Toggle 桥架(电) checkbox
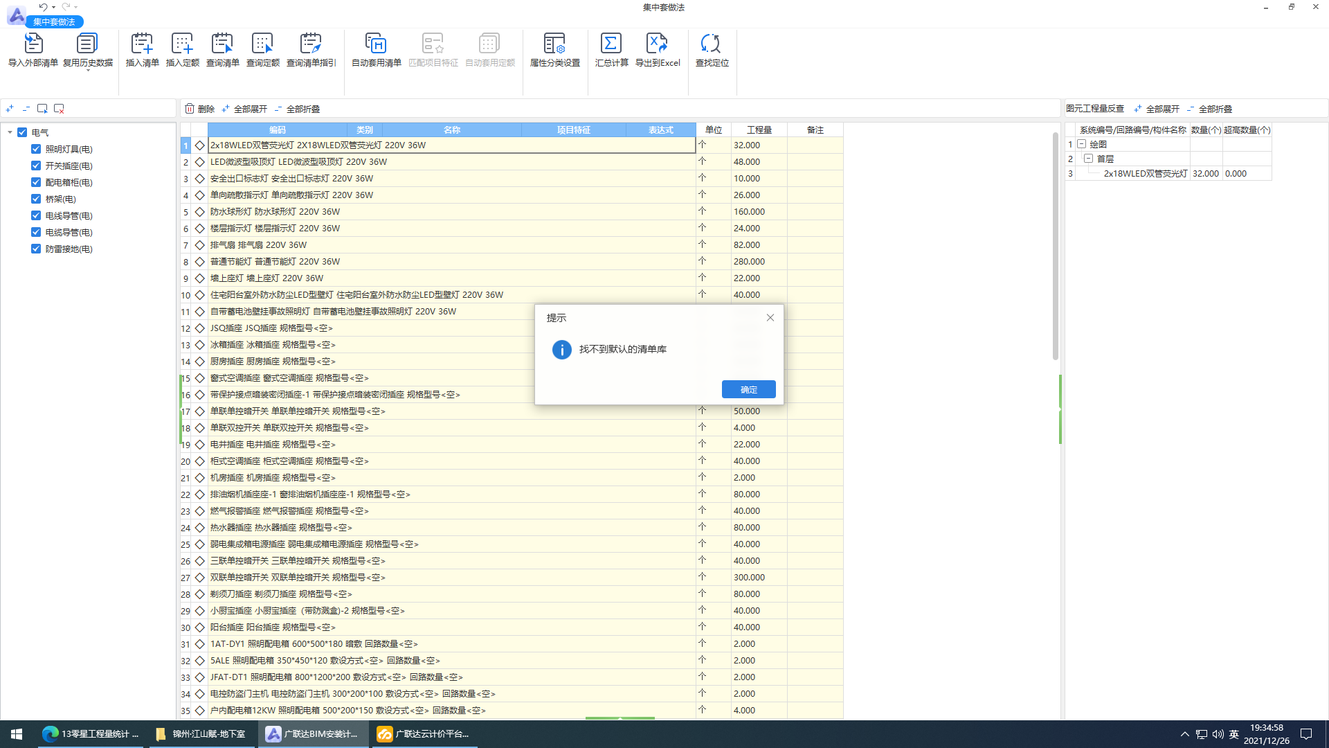 tap(36, 199)
